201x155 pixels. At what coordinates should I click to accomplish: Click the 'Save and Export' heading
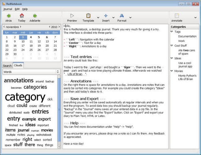85,99
